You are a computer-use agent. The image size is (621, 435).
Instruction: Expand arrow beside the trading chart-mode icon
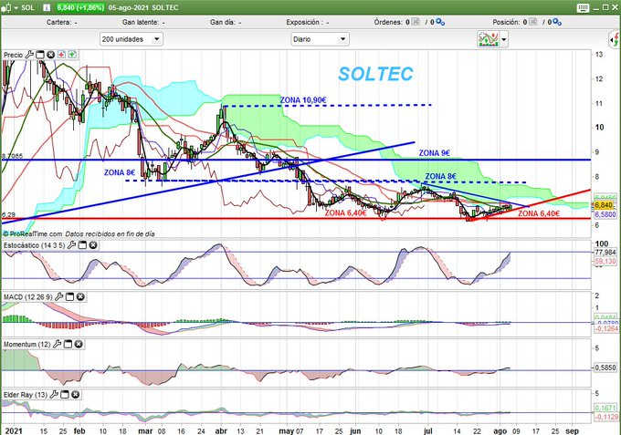(x=504, y=39)
